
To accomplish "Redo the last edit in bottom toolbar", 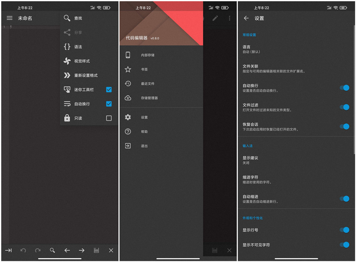I will pos(37,250).
